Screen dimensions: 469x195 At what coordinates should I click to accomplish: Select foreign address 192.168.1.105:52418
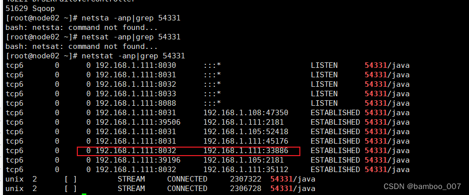coord(246,132)
